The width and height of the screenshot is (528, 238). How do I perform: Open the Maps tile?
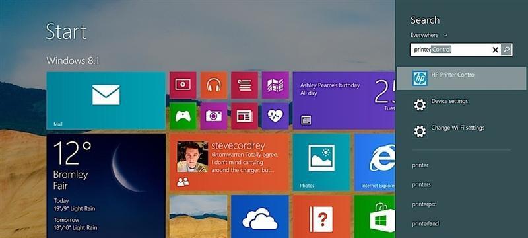275,85
